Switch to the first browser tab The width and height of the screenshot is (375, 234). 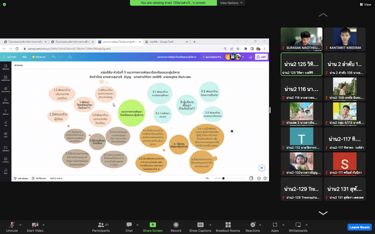tap(25, 42)
